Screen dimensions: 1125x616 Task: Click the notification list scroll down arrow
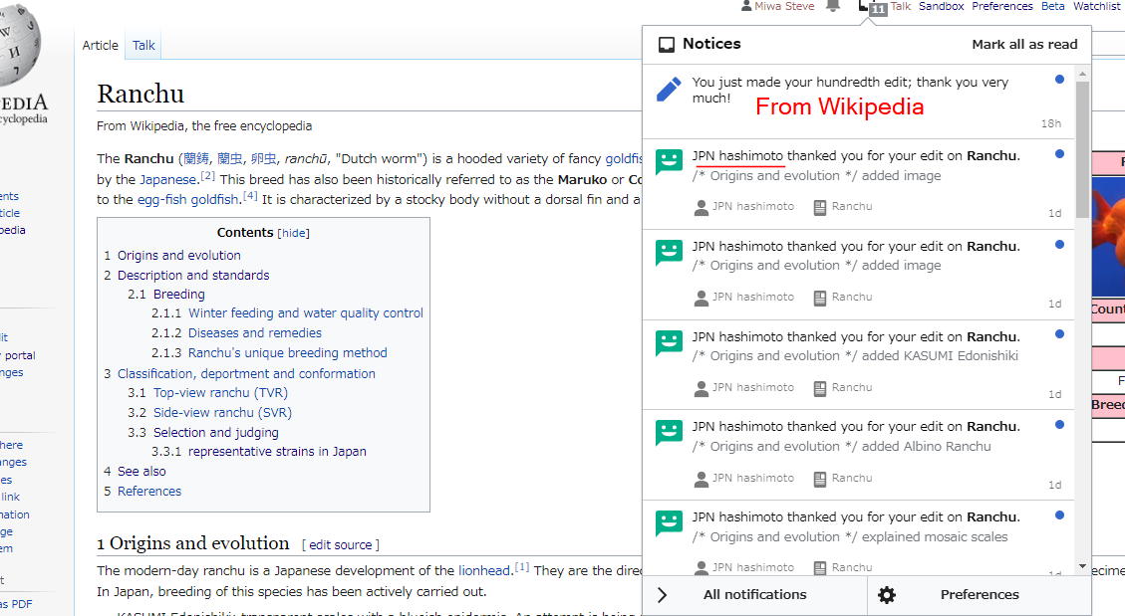pos(1083,566)
